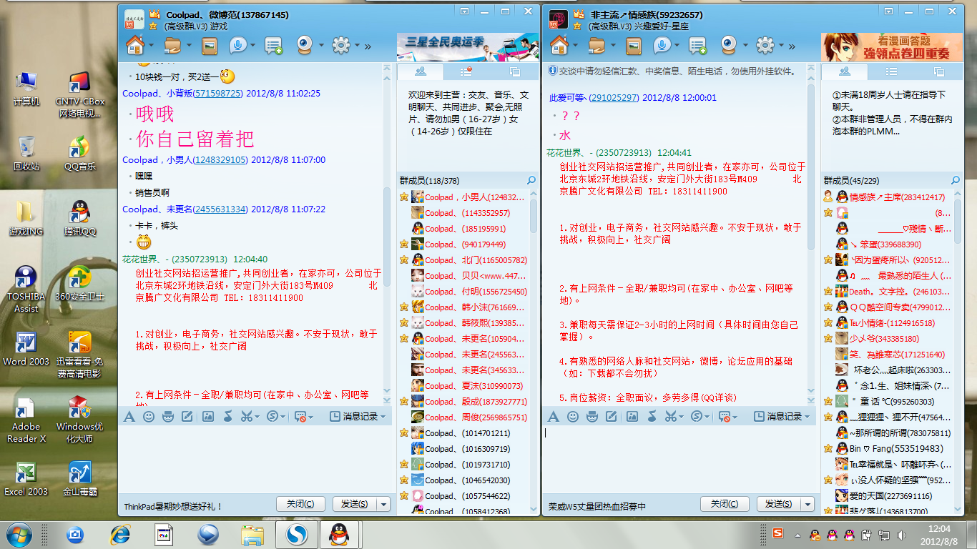Click the add discussion icon in Coolpad window
The width and height of the screenshot is (977, 549).
point(274,46)
